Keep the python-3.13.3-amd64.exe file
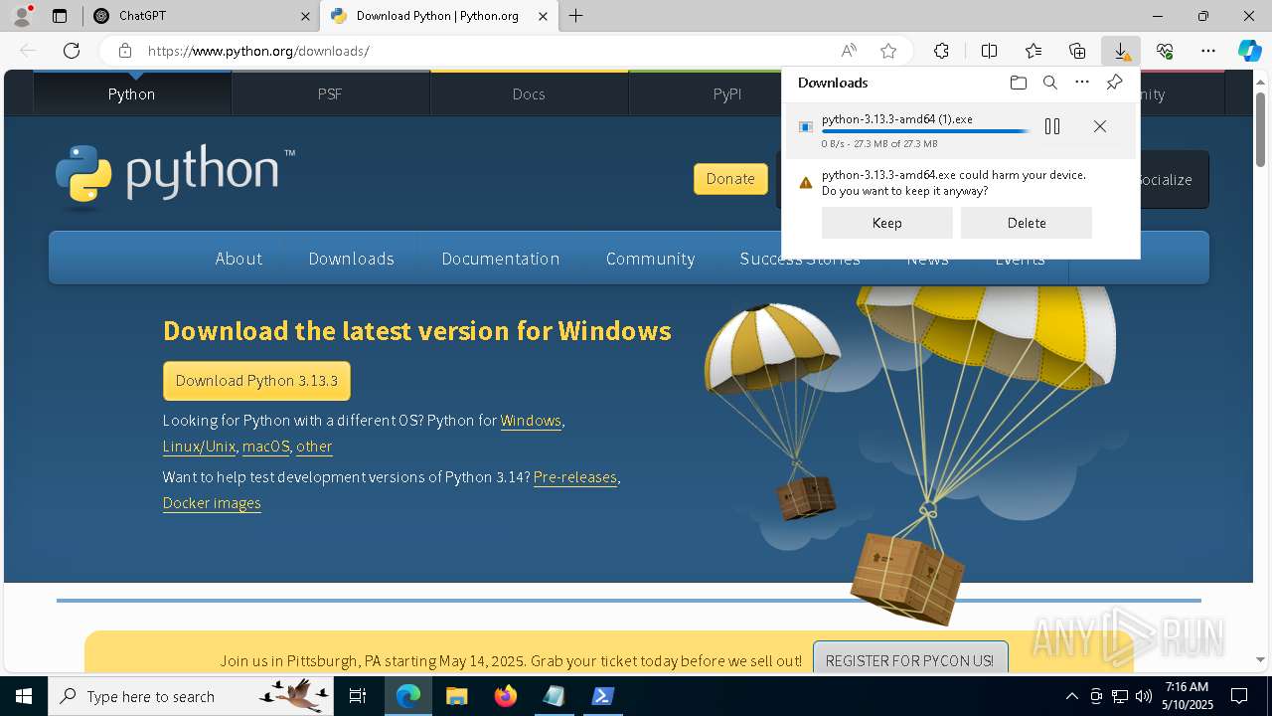This screenshot has width=1272, height=716. coord(886,223)
